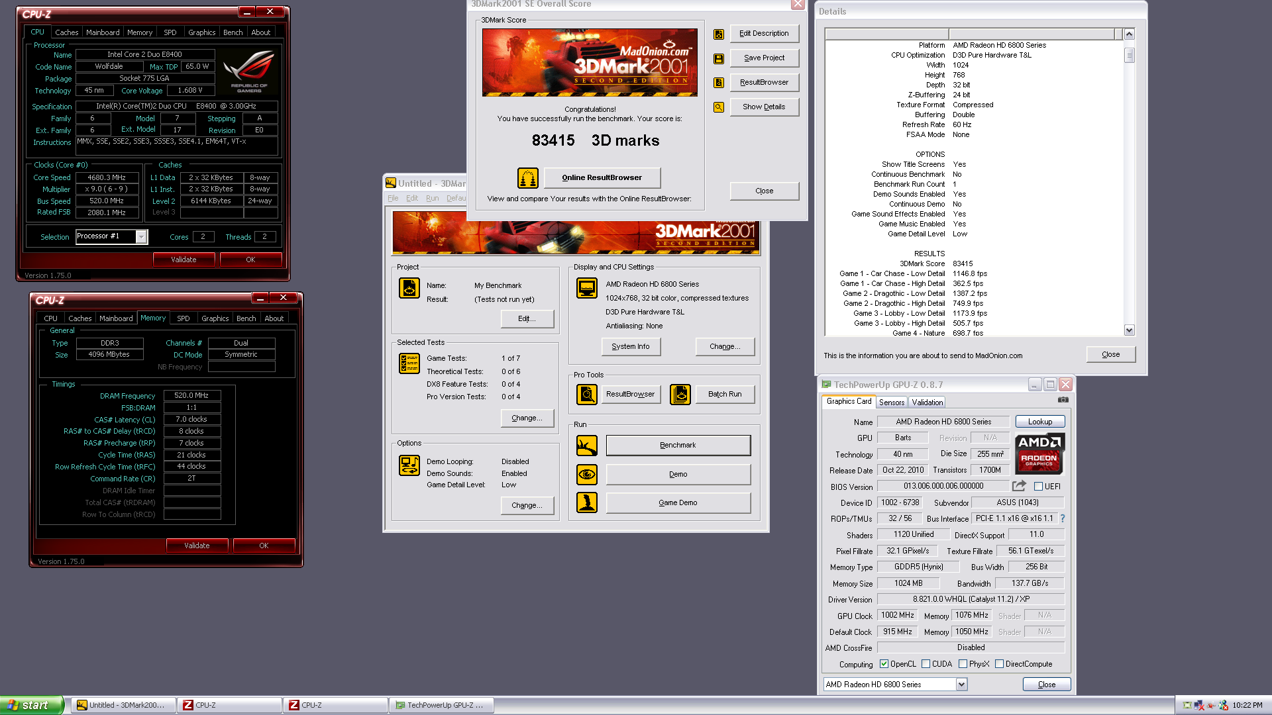Click the Republic of Gamers logo in CPU-Z
1272x715 pixels.
249,71
